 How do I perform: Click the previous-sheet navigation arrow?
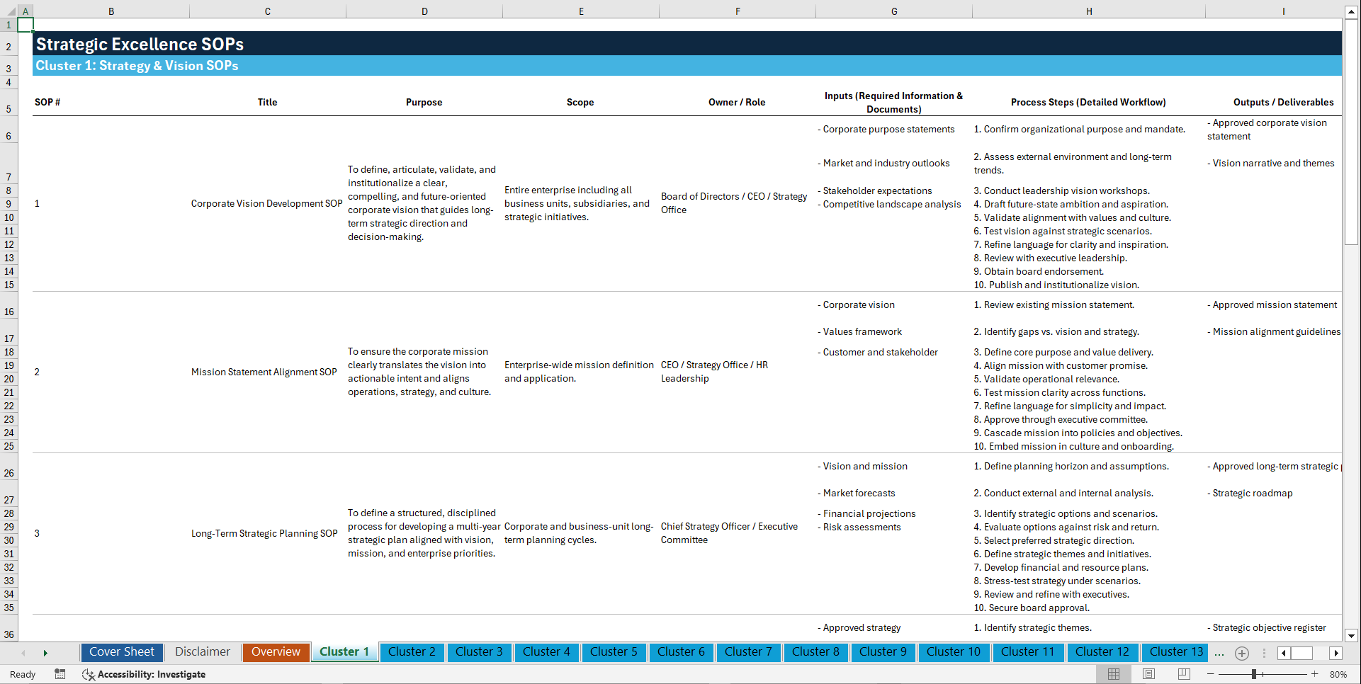click(x=23, y=653)
